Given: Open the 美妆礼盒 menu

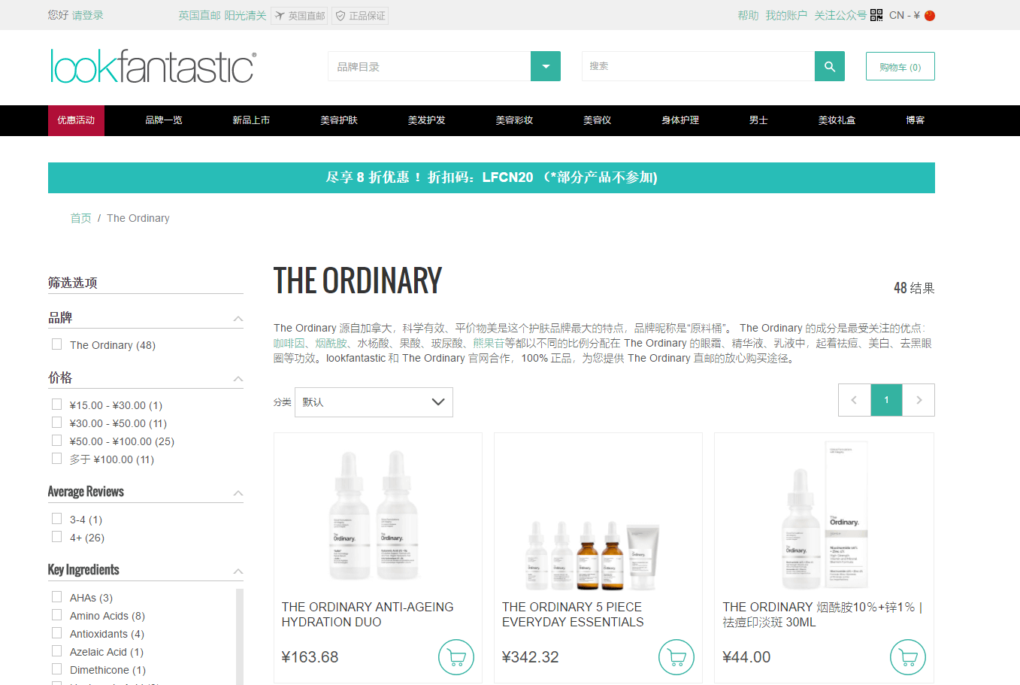Looking at the screenshot, I should pyautogui.click(x=837, y=120).
